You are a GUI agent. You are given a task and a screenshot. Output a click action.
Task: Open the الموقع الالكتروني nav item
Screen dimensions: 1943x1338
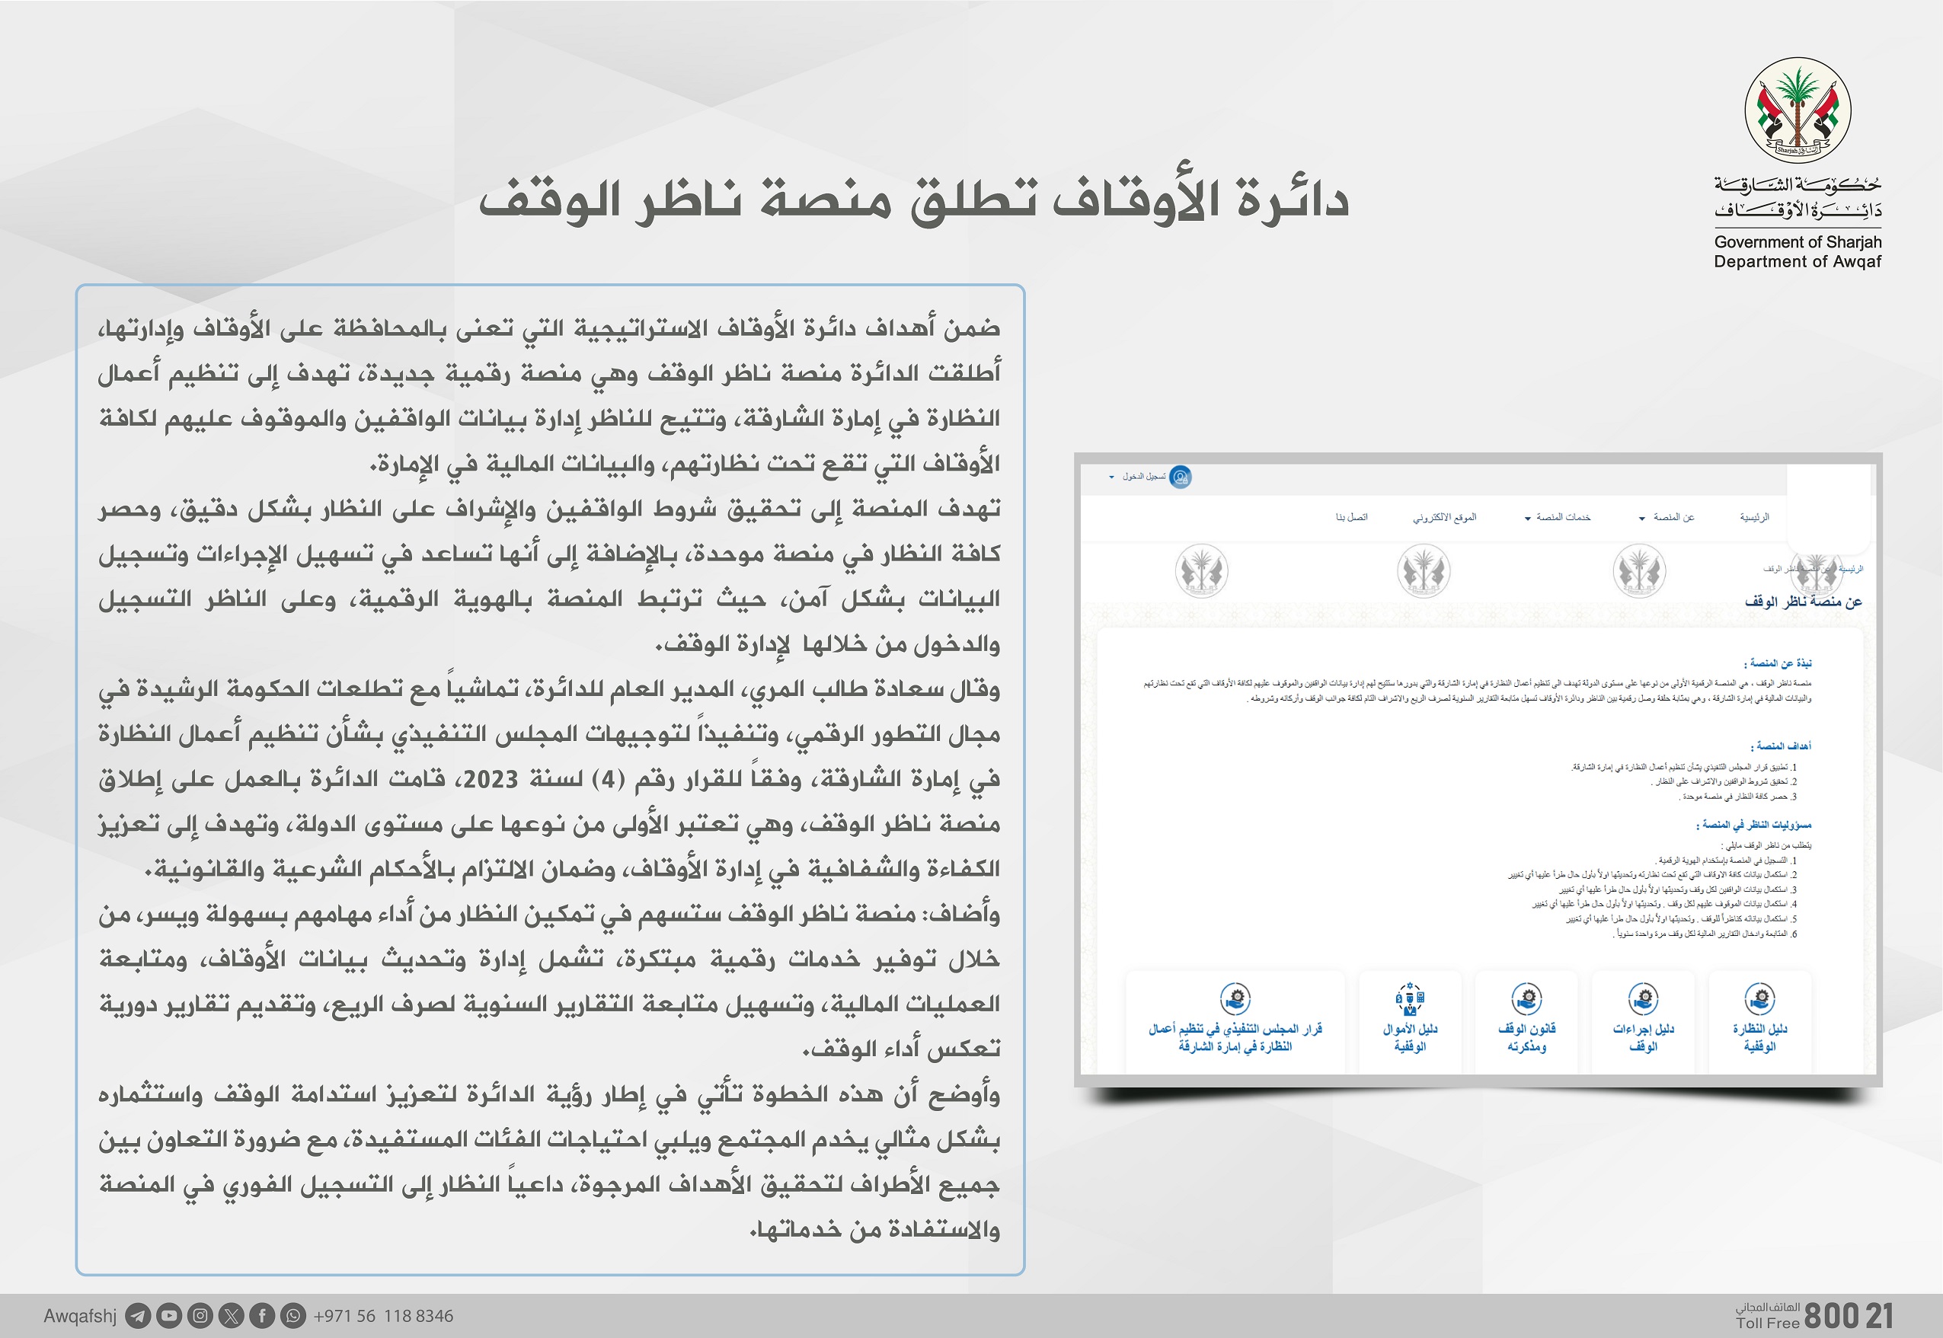(1445, 517)
